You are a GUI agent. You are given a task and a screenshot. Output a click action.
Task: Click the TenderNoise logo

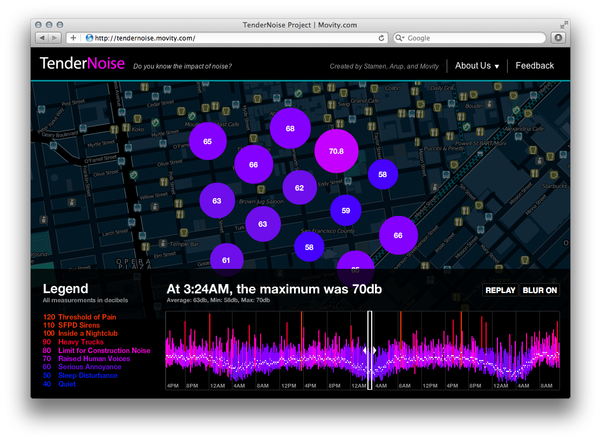[x=82, y=64]
